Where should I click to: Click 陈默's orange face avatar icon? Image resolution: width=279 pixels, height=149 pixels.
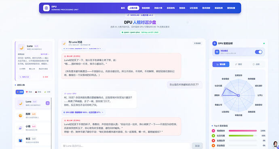tap(21, 115)
